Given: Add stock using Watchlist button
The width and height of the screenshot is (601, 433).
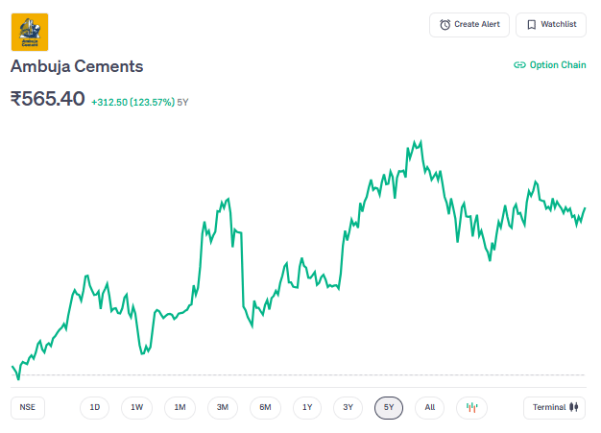Looking at the screenshot, I should pyautogui.click(x=551, y=25).
